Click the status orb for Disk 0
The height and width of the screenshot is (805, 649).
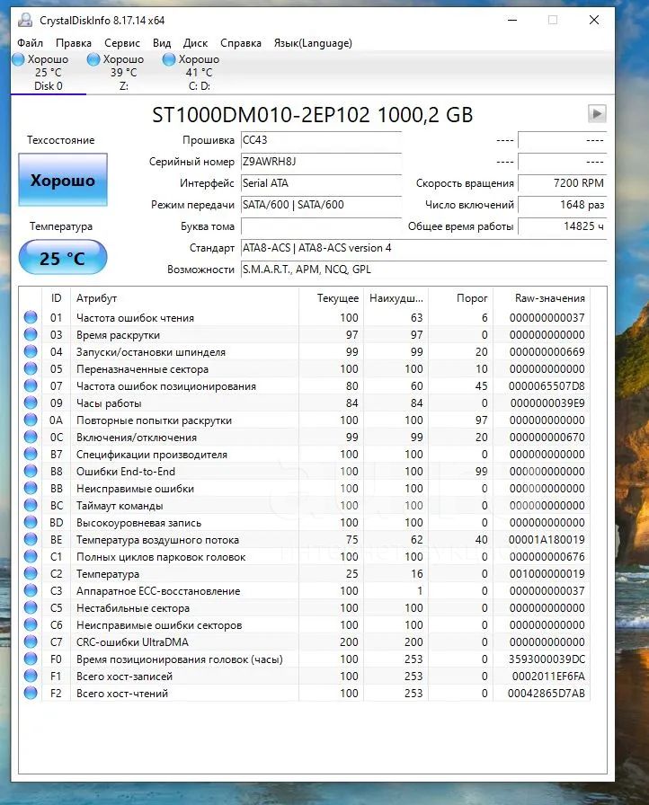19,59
